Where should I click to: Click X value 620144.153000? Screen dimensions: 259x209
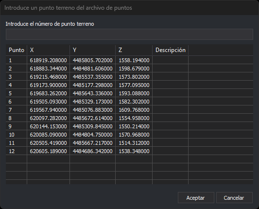pyautogui.click(x=48, y=126)
